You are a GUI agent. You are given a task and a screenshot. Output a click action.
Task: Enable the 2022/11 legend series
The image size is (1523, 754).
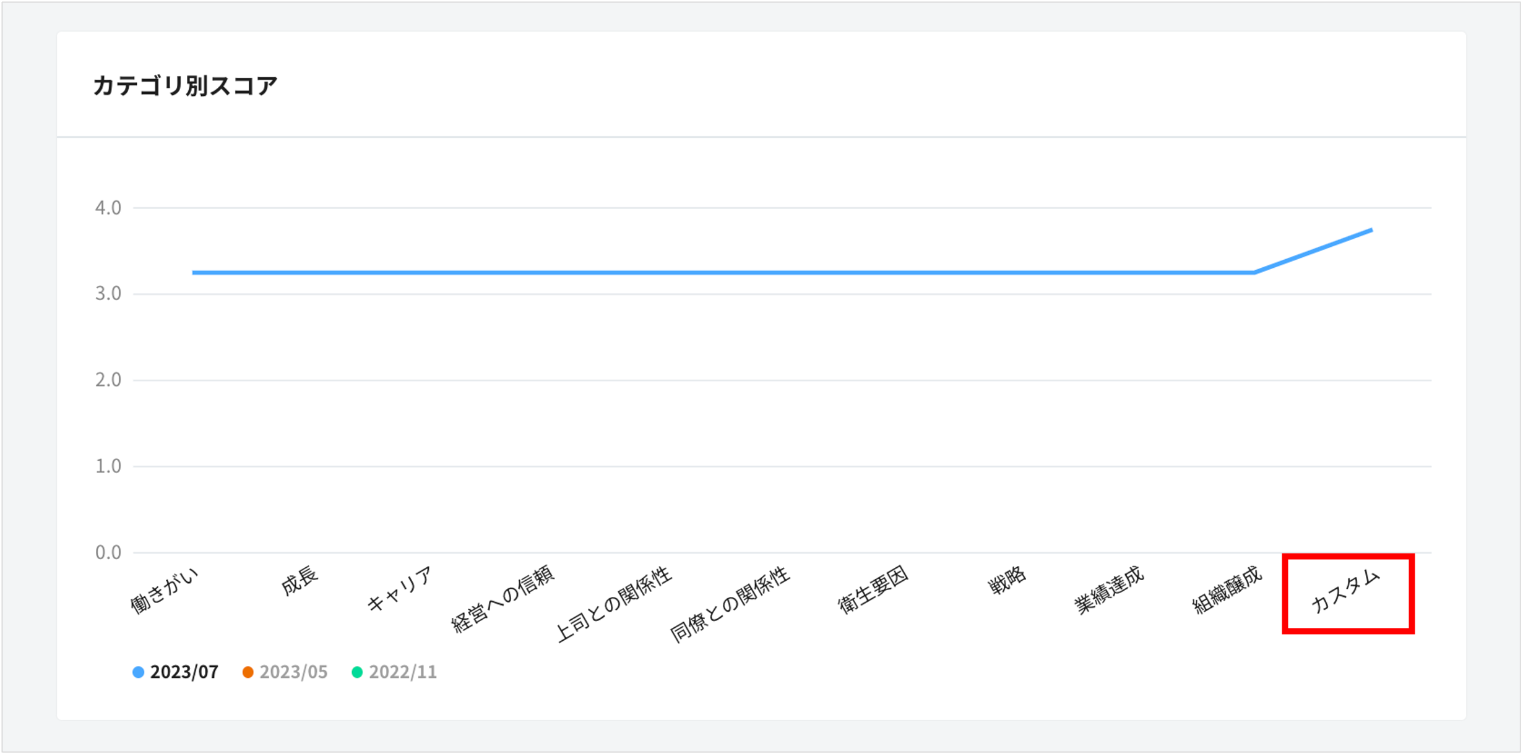pos(395,672)
